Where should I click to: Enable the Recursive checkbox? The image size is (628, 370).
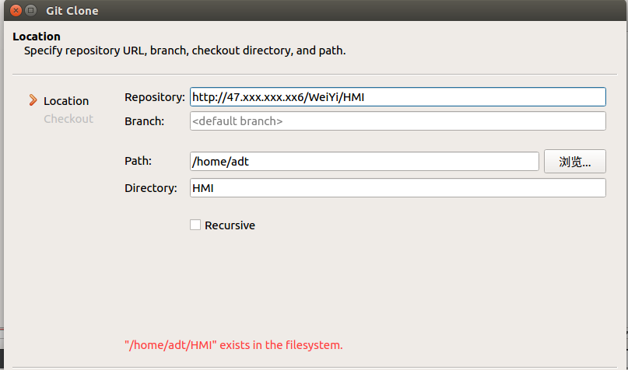click(x=195, y=225)
